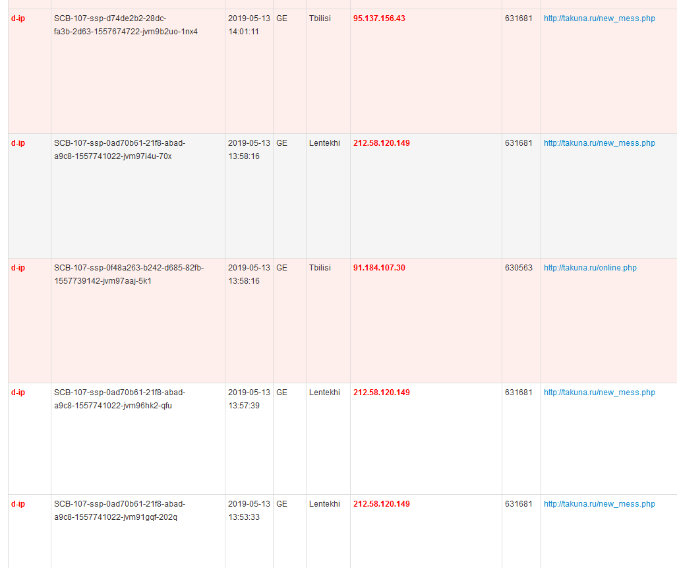The width and height of the screenshot is (677, 568).
Task: Open new_mess.php link for session ending 70x
Action: (x=599, y=143)
